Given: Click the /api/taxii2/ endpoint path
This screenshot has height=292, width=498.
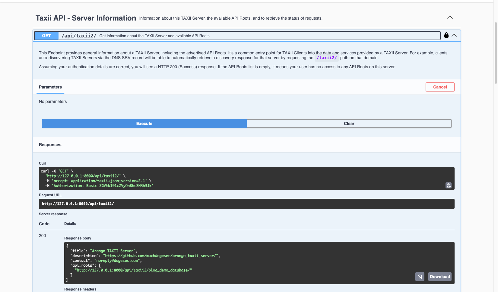Looking at the screenshot, I should (x=79, y=36).
